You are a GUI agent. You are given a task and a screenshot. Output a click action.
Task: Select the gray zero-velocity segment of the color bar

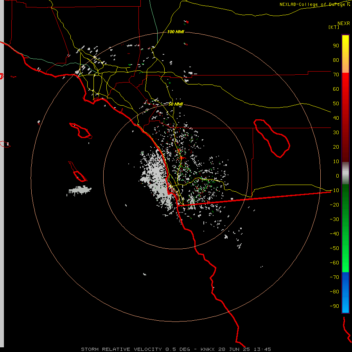[345, 173]
